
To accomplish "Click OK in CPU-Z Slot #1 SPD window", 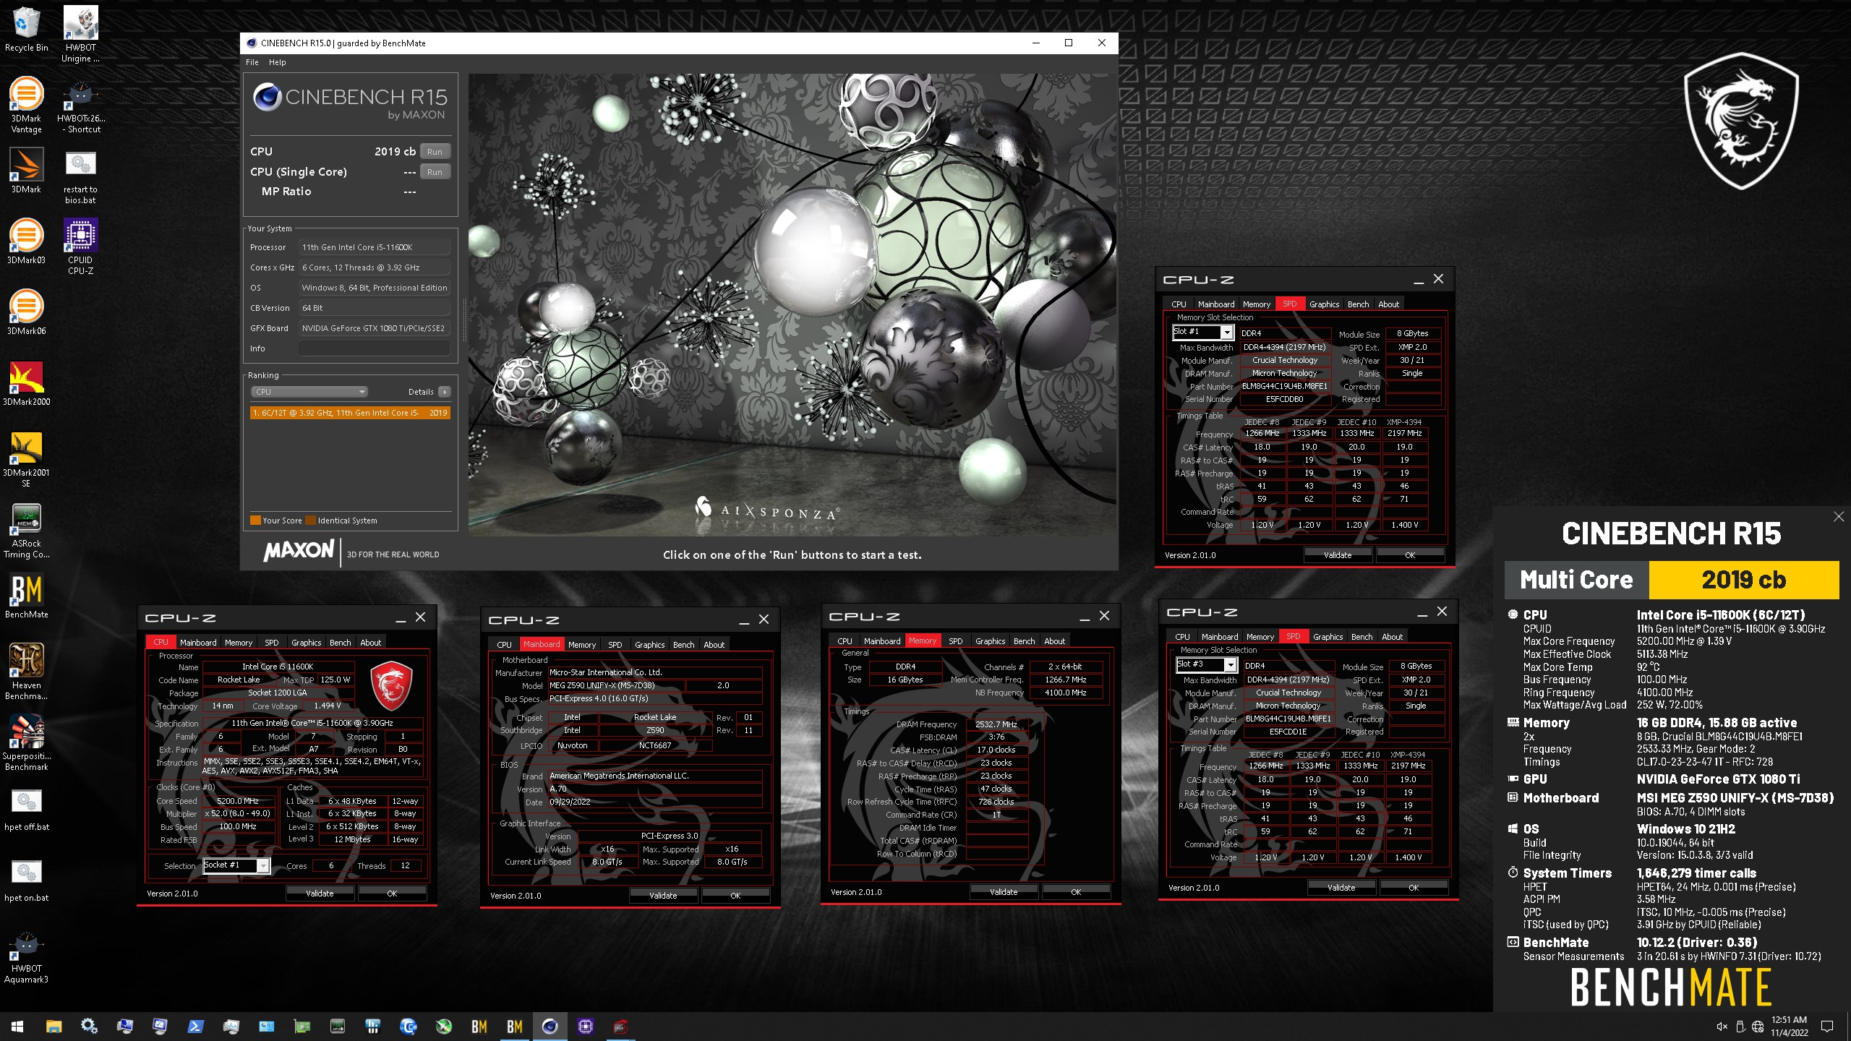I will [1410, 555].
